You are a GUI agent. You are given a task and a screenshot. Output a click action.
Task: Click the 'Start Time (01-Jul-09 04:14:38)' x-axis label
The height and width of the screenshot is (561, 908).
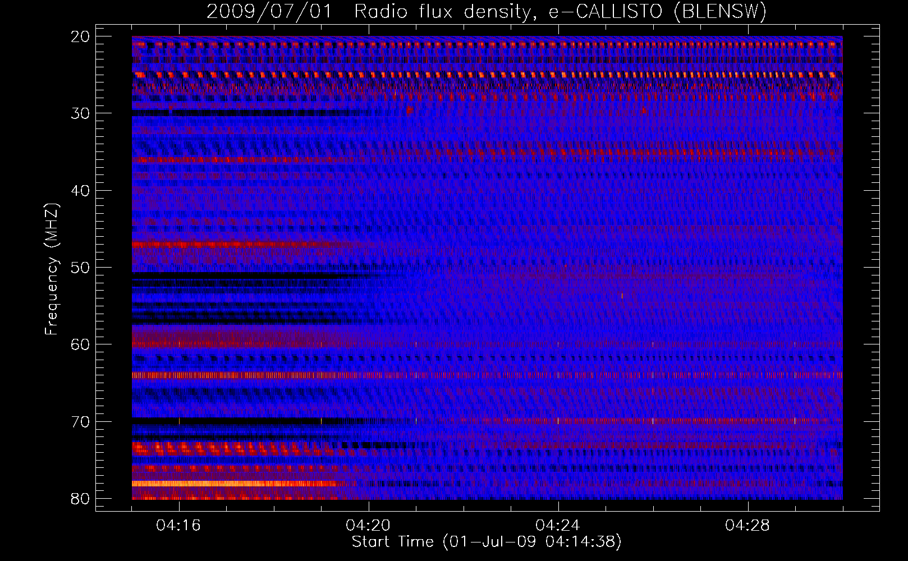(x=487, y=542)
